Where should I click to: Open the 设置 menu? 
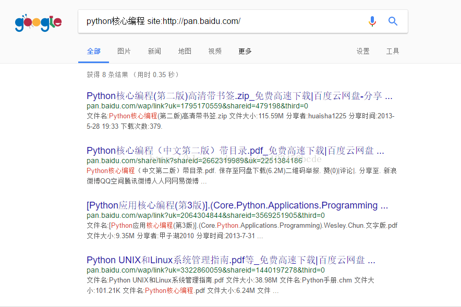tap(363, 51)
